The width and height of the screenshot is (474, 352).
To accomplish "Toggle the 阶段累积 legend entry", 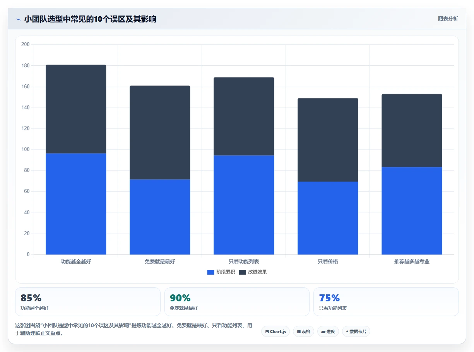I will [x=221, y=272].
